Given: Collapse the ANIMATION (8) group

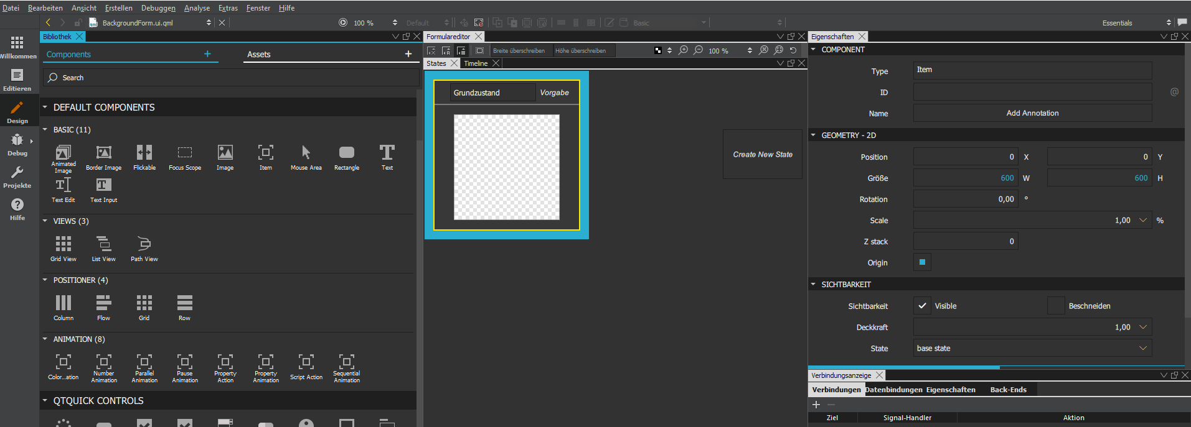Looking at the screenshot, I should (45, 339).
